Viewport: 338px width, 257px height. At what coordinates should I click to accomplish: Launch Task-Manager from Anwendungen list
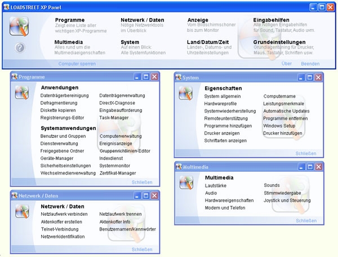coord(114,117)
